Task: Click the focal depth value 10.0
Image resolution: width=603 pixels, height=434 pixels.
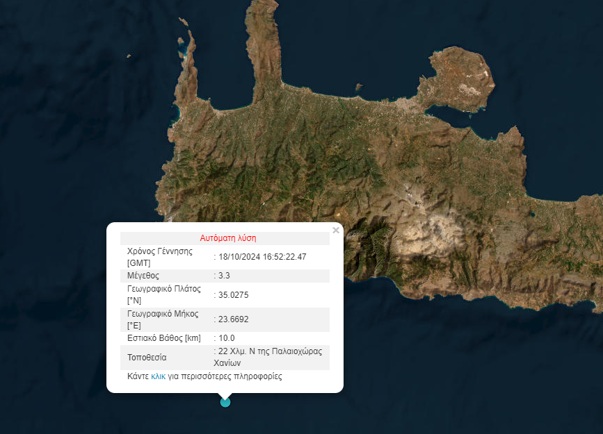Action: click(x=227, y=338)
